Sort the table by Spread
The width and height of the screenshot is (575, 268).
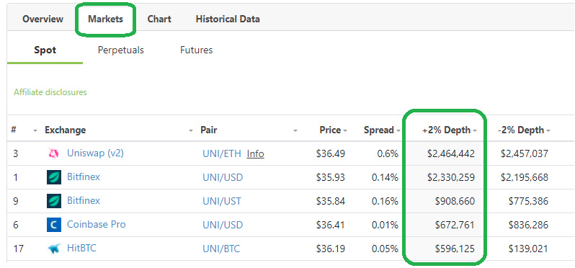coord(382,130)
